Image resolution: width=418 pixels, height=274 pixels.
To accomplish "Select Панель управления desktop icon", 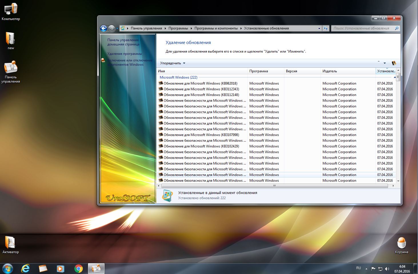I will coord(11,72).
